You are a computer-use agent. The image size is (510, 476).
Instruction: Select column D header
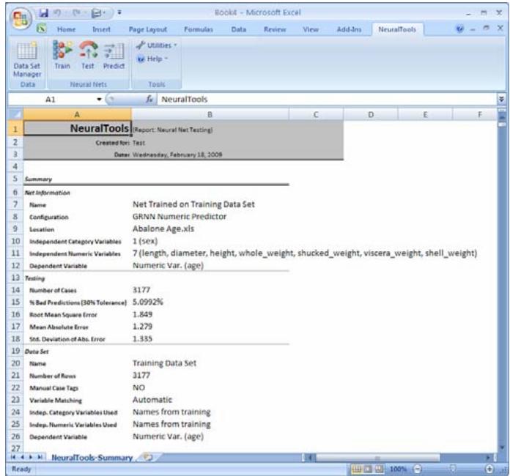pos(371,114)
